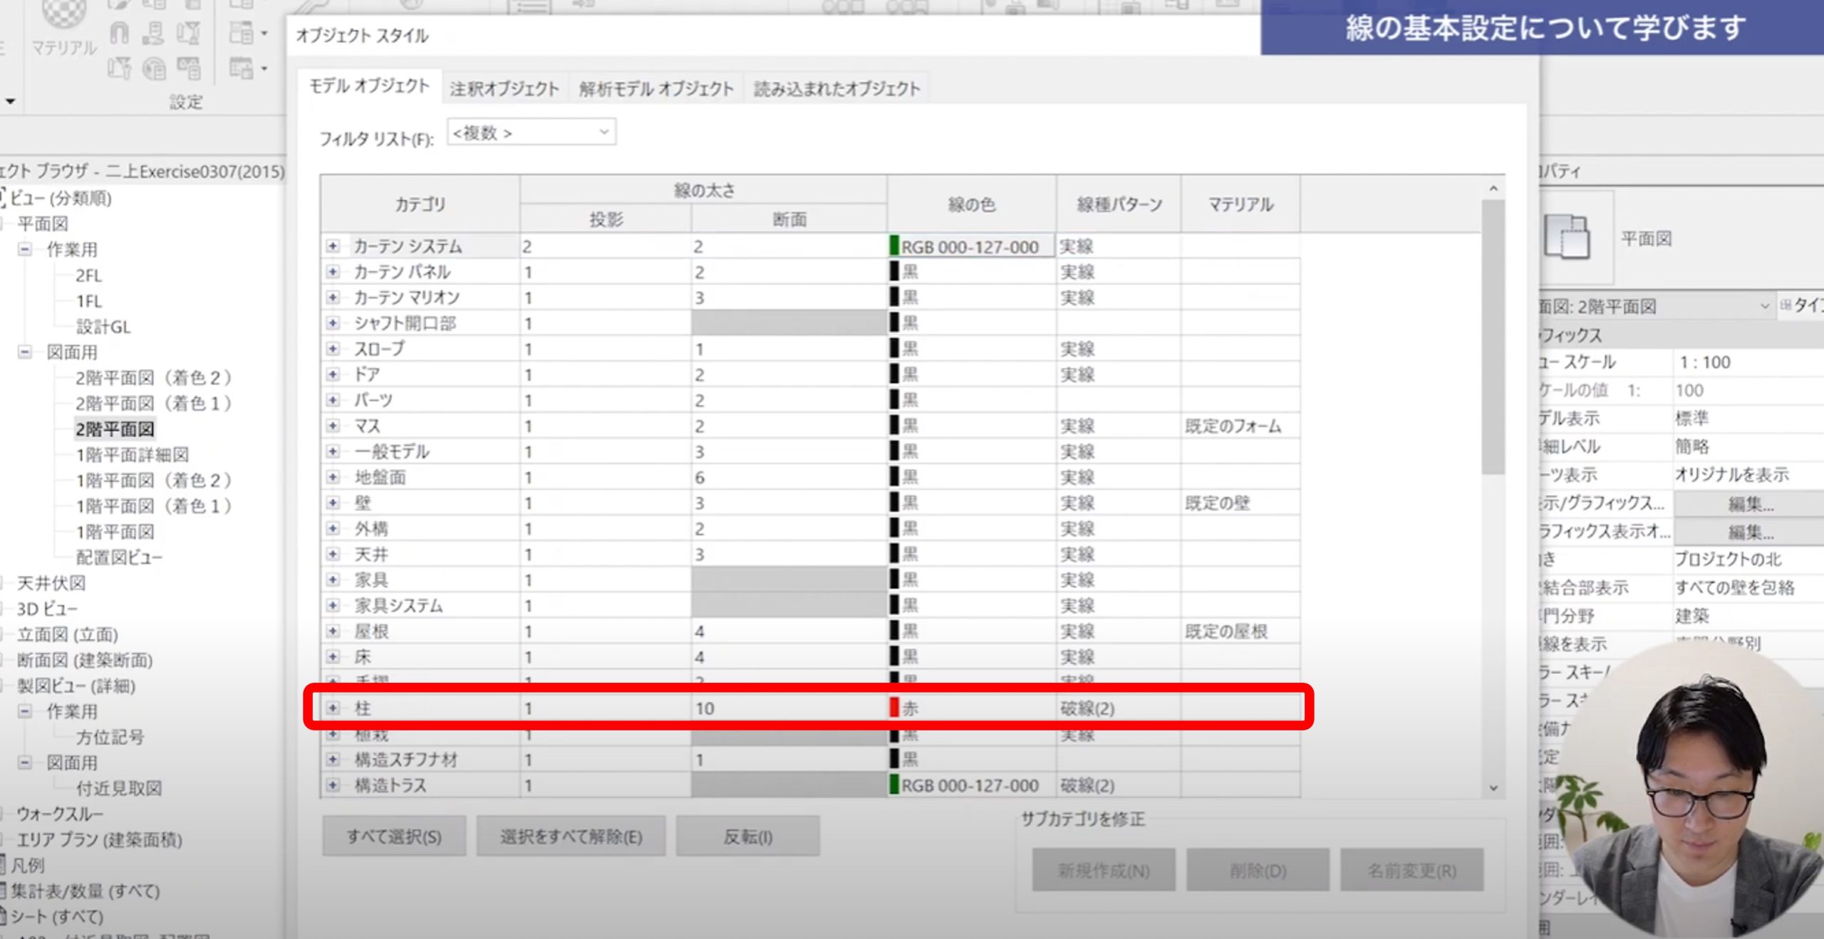
Task: Click the table's scroll-down arrow
Action: [x=1493, y=788]
